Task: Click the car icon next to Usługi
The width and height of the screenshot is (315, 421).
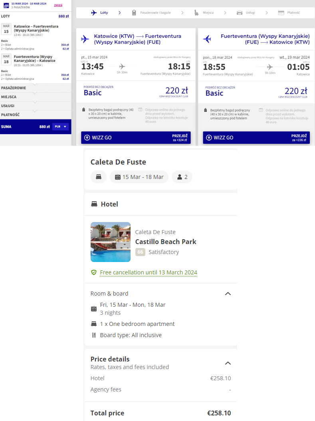Action: [239, 13]
